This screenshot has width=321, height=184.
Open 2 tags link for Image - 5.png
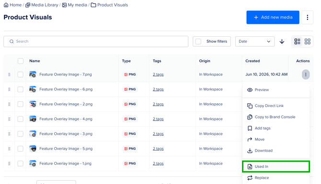pos(158,149)
